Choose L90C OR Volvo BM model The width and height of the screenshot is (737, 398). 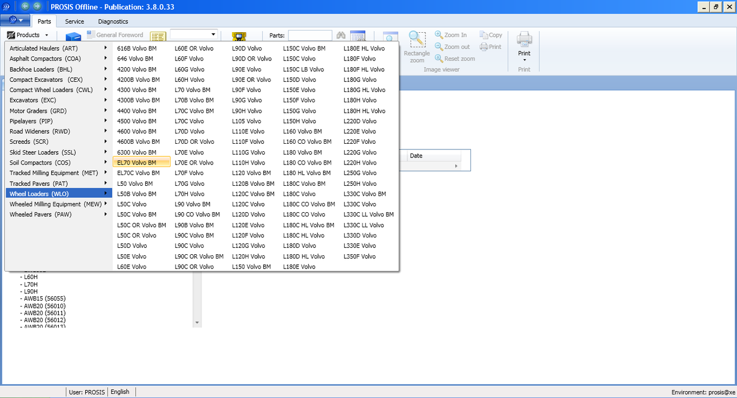(199, 257)
